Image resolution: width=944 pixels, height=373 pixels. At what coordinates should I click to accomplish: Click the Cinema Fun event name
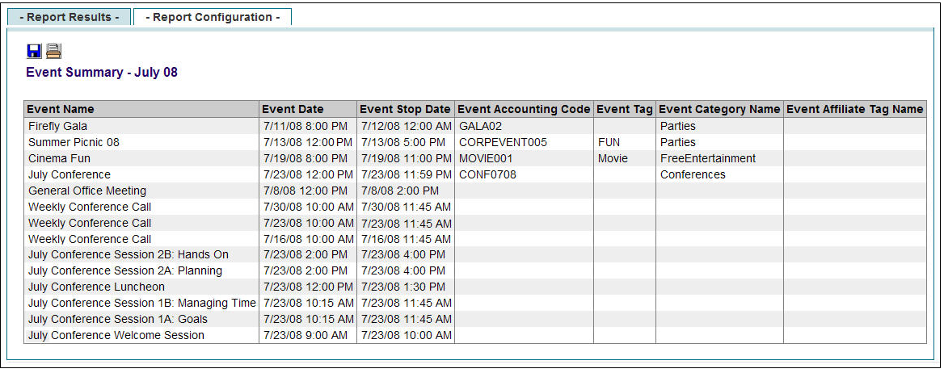(60, 159)
